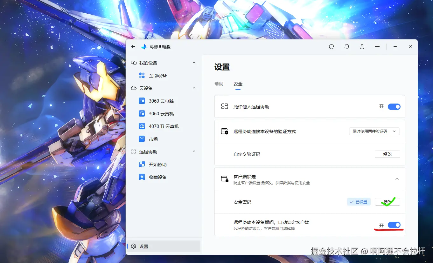The width and height of the screenshot is (433, 263).
Task: Collapse the 远程协助 section chevron
Action: tap(194, 152)
